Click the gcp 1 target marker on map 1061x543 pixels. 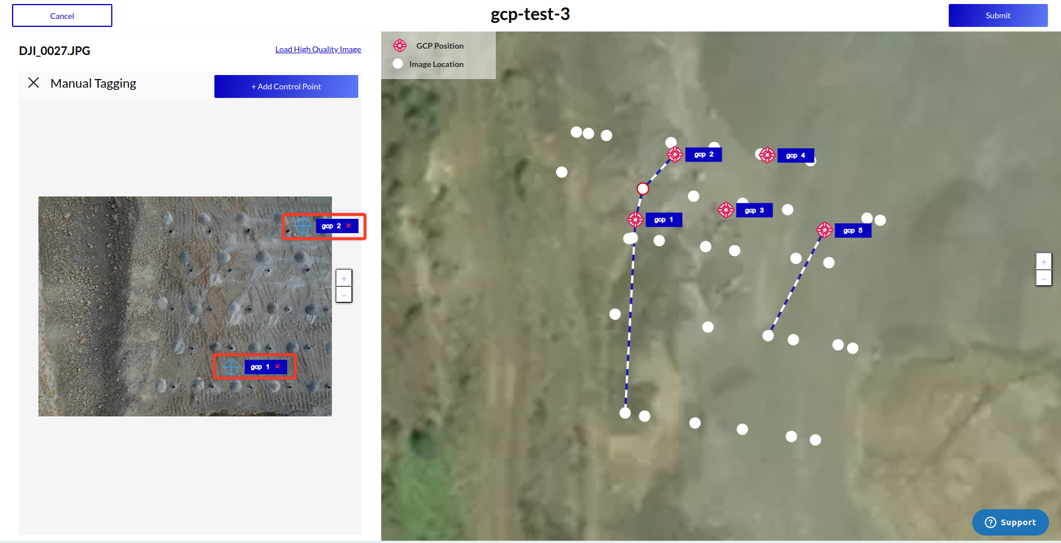635,219
